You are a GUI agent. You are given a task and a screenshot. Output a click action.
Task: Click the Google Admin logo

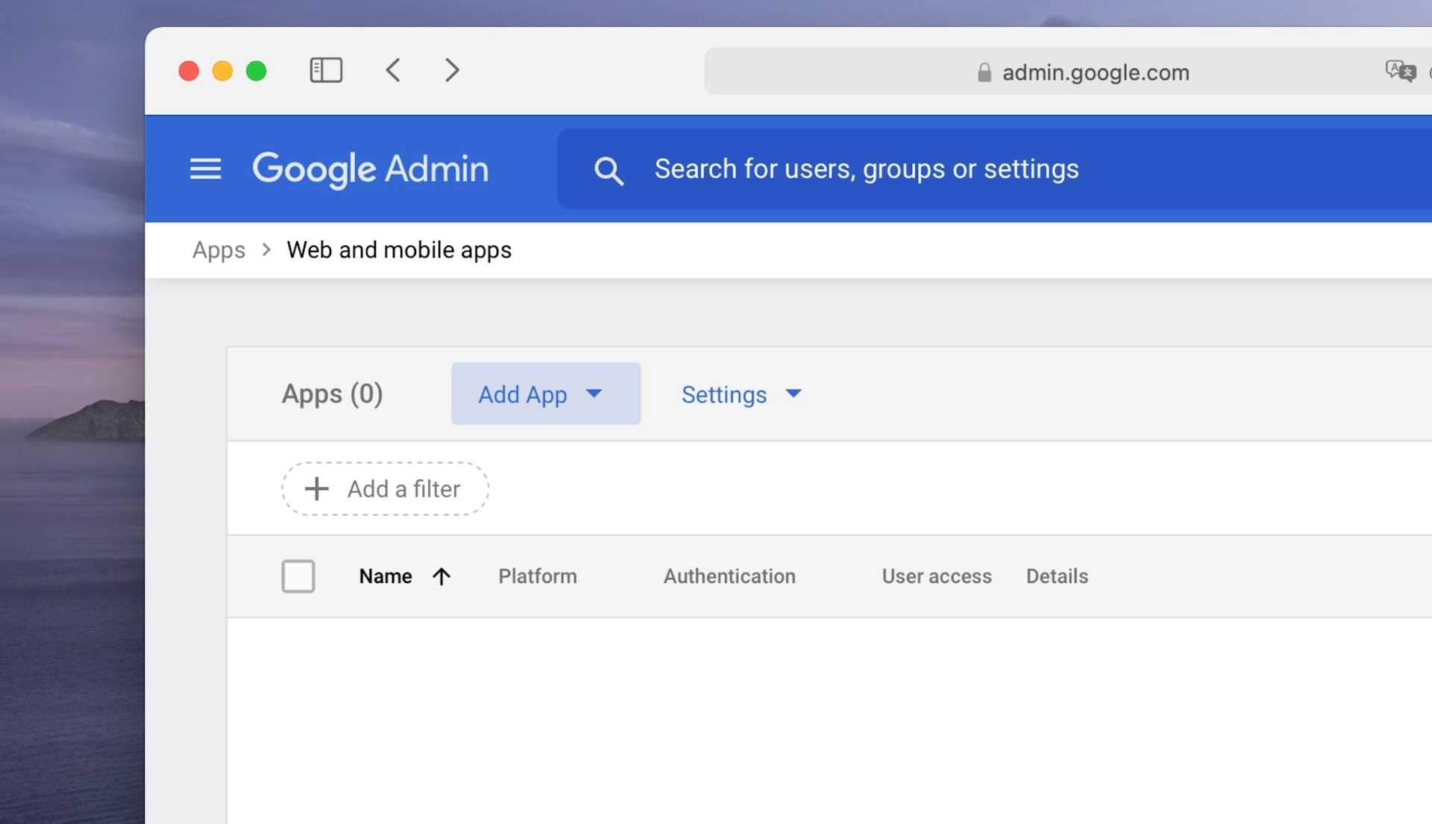coord(371,169)
